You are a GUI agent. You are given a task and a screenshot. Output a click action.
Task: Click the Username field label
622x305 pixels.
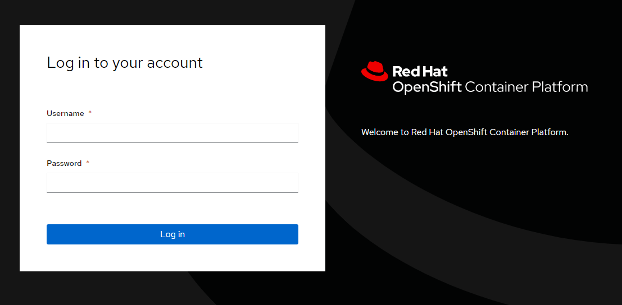click(65, 113)
